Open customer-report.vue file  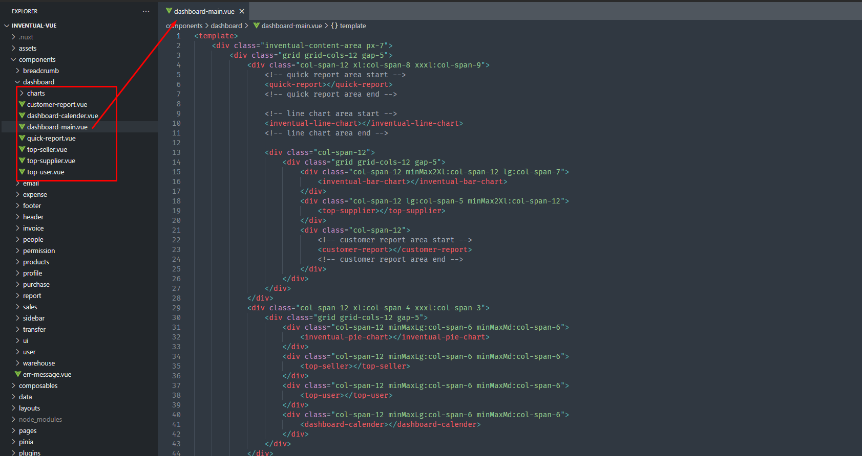(x=57, y=104)
